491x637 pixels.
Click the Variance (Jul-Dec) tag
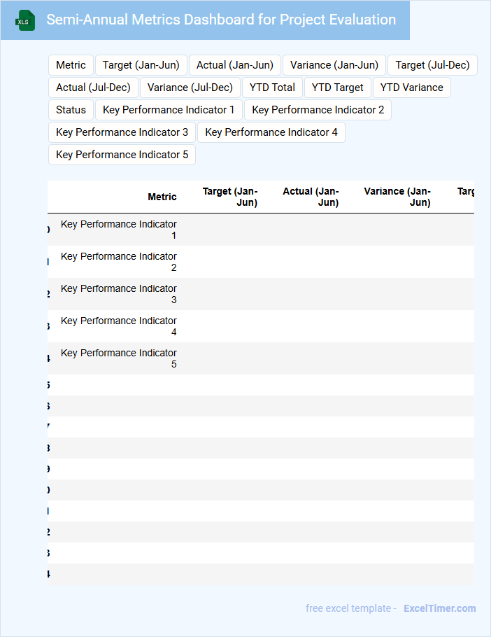(x=190, y=87)
